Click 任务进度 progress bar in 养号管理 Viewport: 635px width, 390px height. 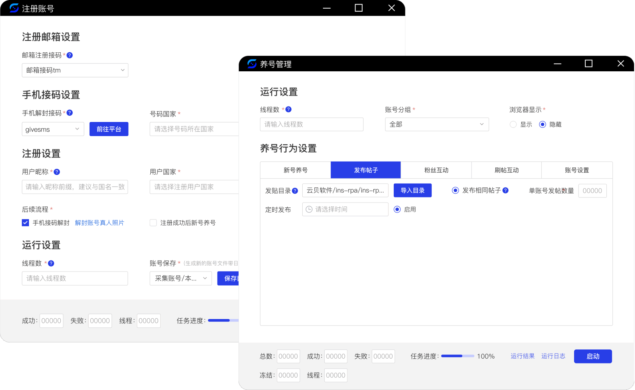coord(457,356)
